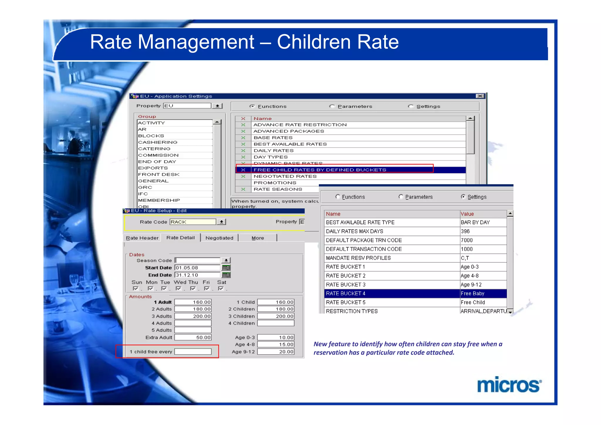
Task: Open the End Date calendar picker
Action: (x=226, y=275)
